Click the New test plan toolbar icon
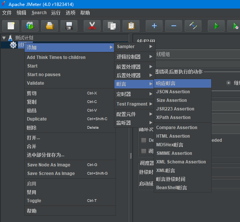 point(11,26)
